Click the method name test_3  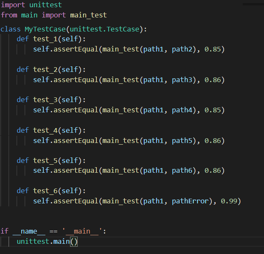[x=45, y=100]
